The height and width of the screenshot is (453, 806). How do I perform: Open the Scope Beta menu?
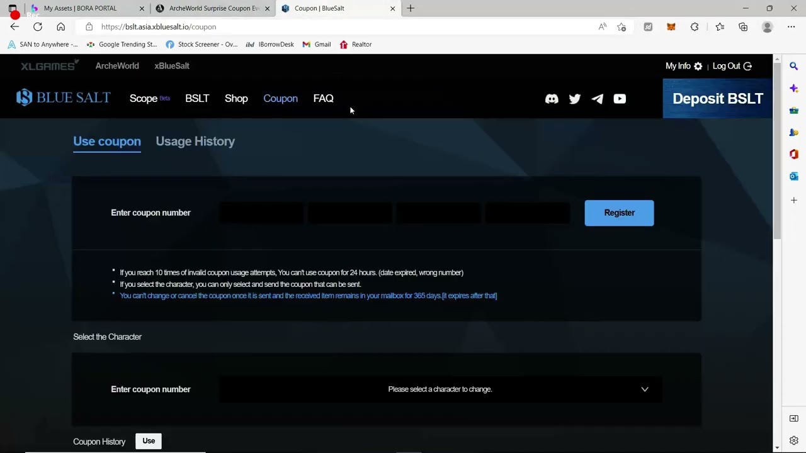coord(150,98)
